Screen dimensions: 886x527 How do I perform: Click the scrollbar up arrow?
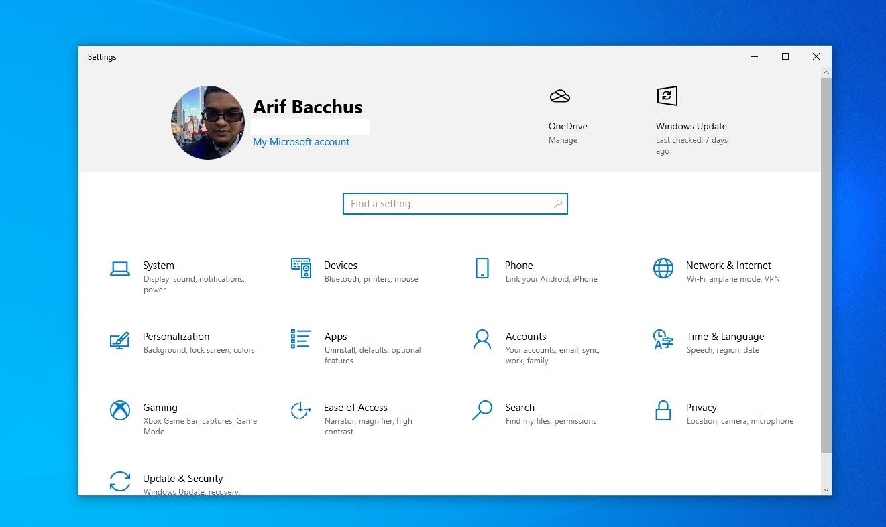pos(826,72)
